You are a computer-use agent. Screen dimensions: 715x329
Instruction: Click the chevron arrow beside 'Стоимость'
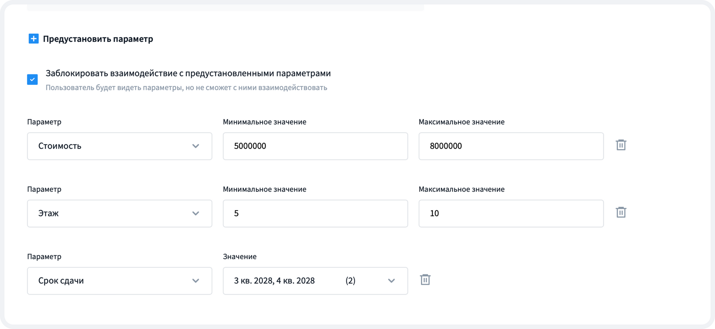(196, 146)
